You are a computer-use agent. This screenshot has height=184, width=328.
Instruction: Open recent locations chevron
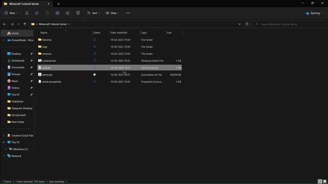tap(18, 24)
